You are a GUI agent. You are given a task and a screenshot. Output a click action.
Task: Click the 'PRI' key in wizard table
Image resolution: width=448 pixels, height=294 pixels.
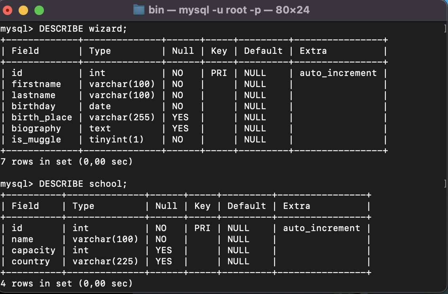[x=219, y=73]
